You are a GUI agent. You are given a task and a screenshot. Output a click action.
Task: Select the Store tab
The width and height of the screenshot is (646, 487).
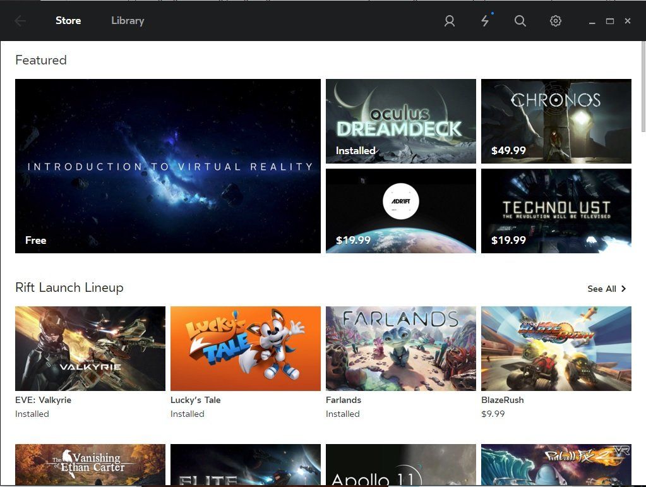68,20
